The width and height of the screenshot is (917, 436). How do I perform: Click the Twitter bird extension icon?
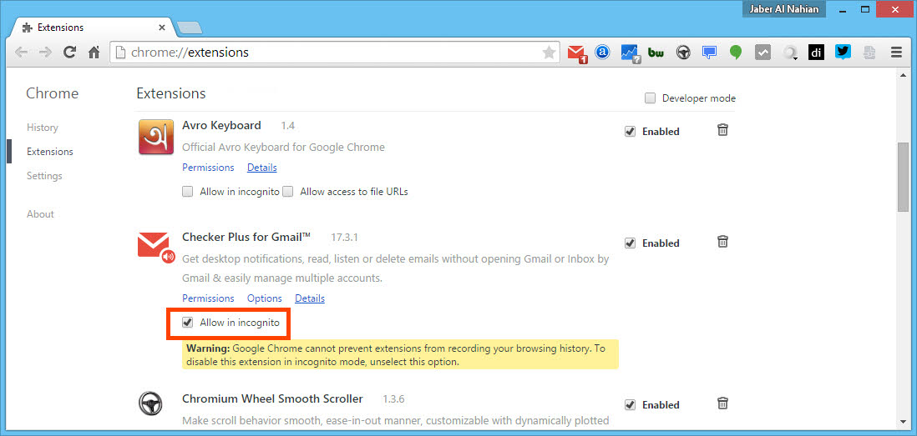point(843,53)
